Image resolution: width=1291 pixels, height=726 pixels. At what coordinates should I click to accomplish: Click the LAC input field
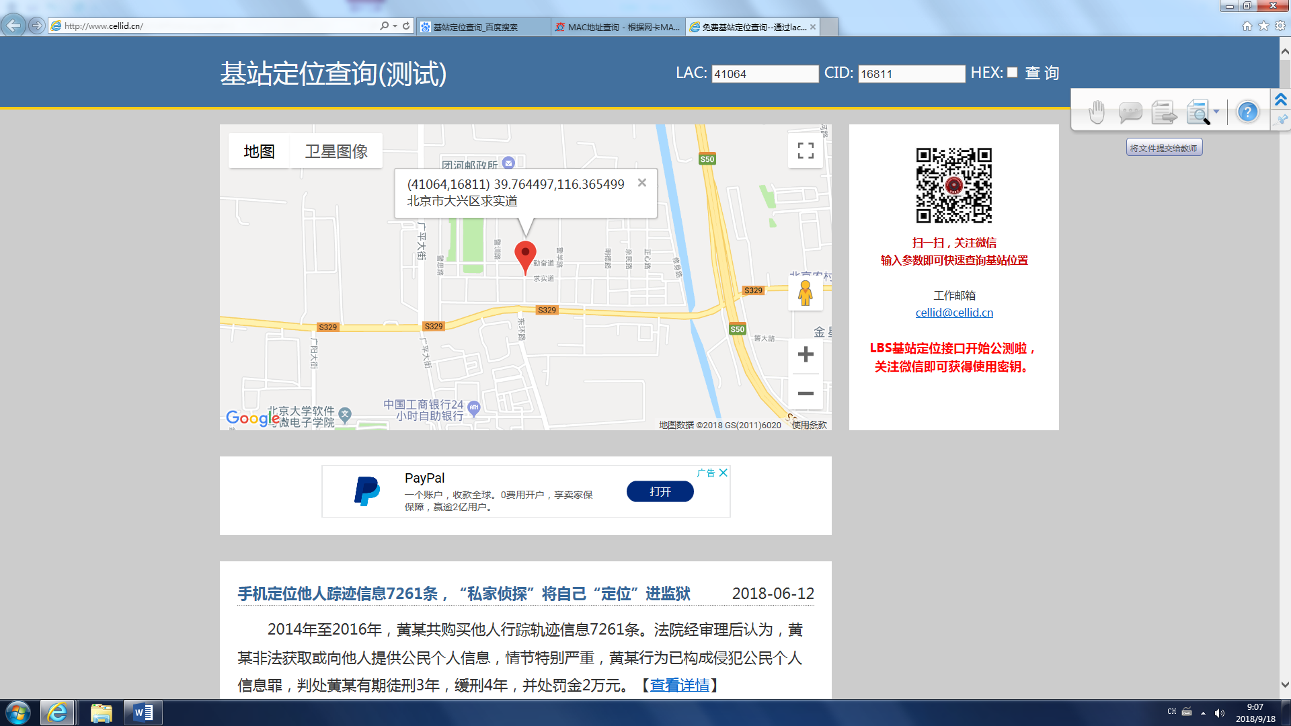coord(765,74)
